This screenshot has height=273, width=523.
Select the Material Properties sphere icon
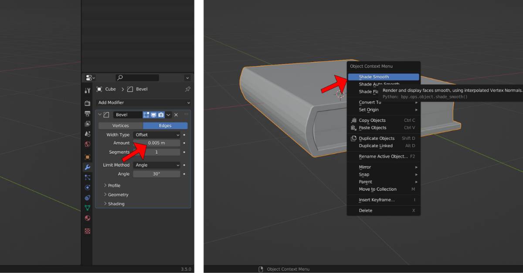tap(87, 218)
